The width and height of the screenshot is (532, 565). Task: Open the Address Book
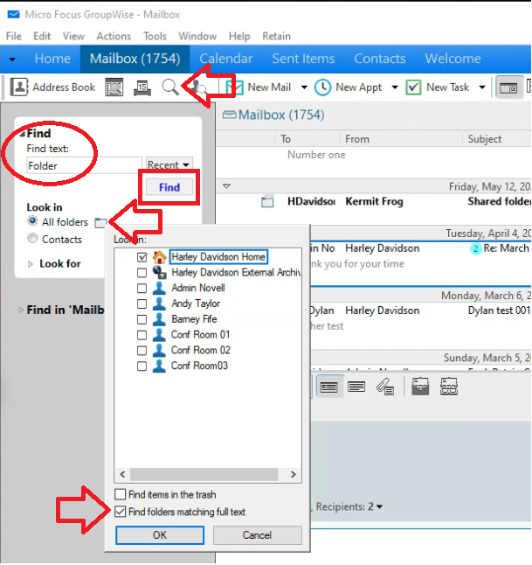(x=52, y=87)
